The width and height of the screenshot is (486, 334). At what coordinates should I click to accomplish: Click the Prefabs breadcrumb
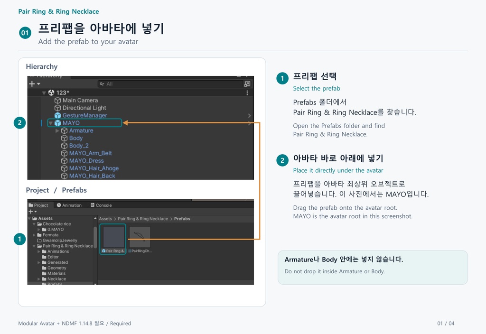(182, 219)
